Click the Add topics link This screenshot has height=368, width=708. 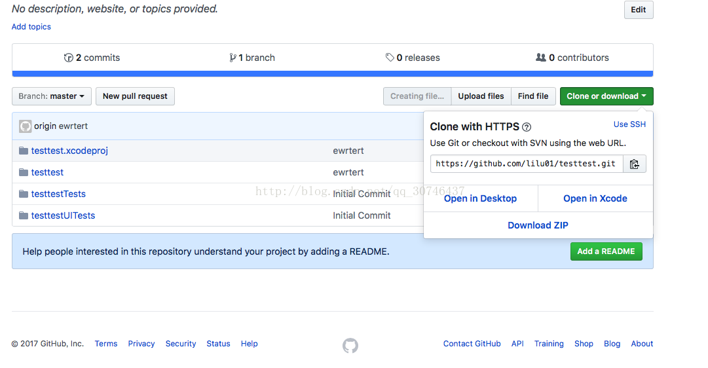(31, 27)
